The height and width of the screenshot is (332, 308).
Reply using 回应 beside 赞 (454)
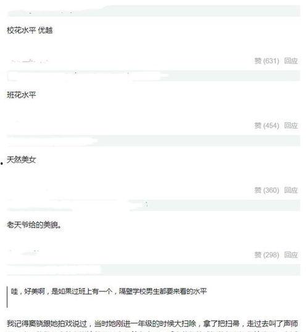click(x=291, y=125)
